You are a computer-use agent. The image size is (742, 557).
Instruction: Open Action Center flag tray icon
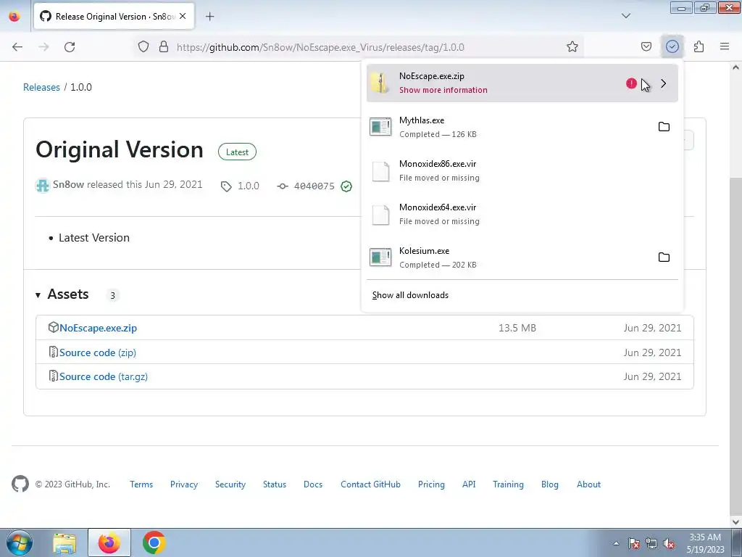click(633, 543)
